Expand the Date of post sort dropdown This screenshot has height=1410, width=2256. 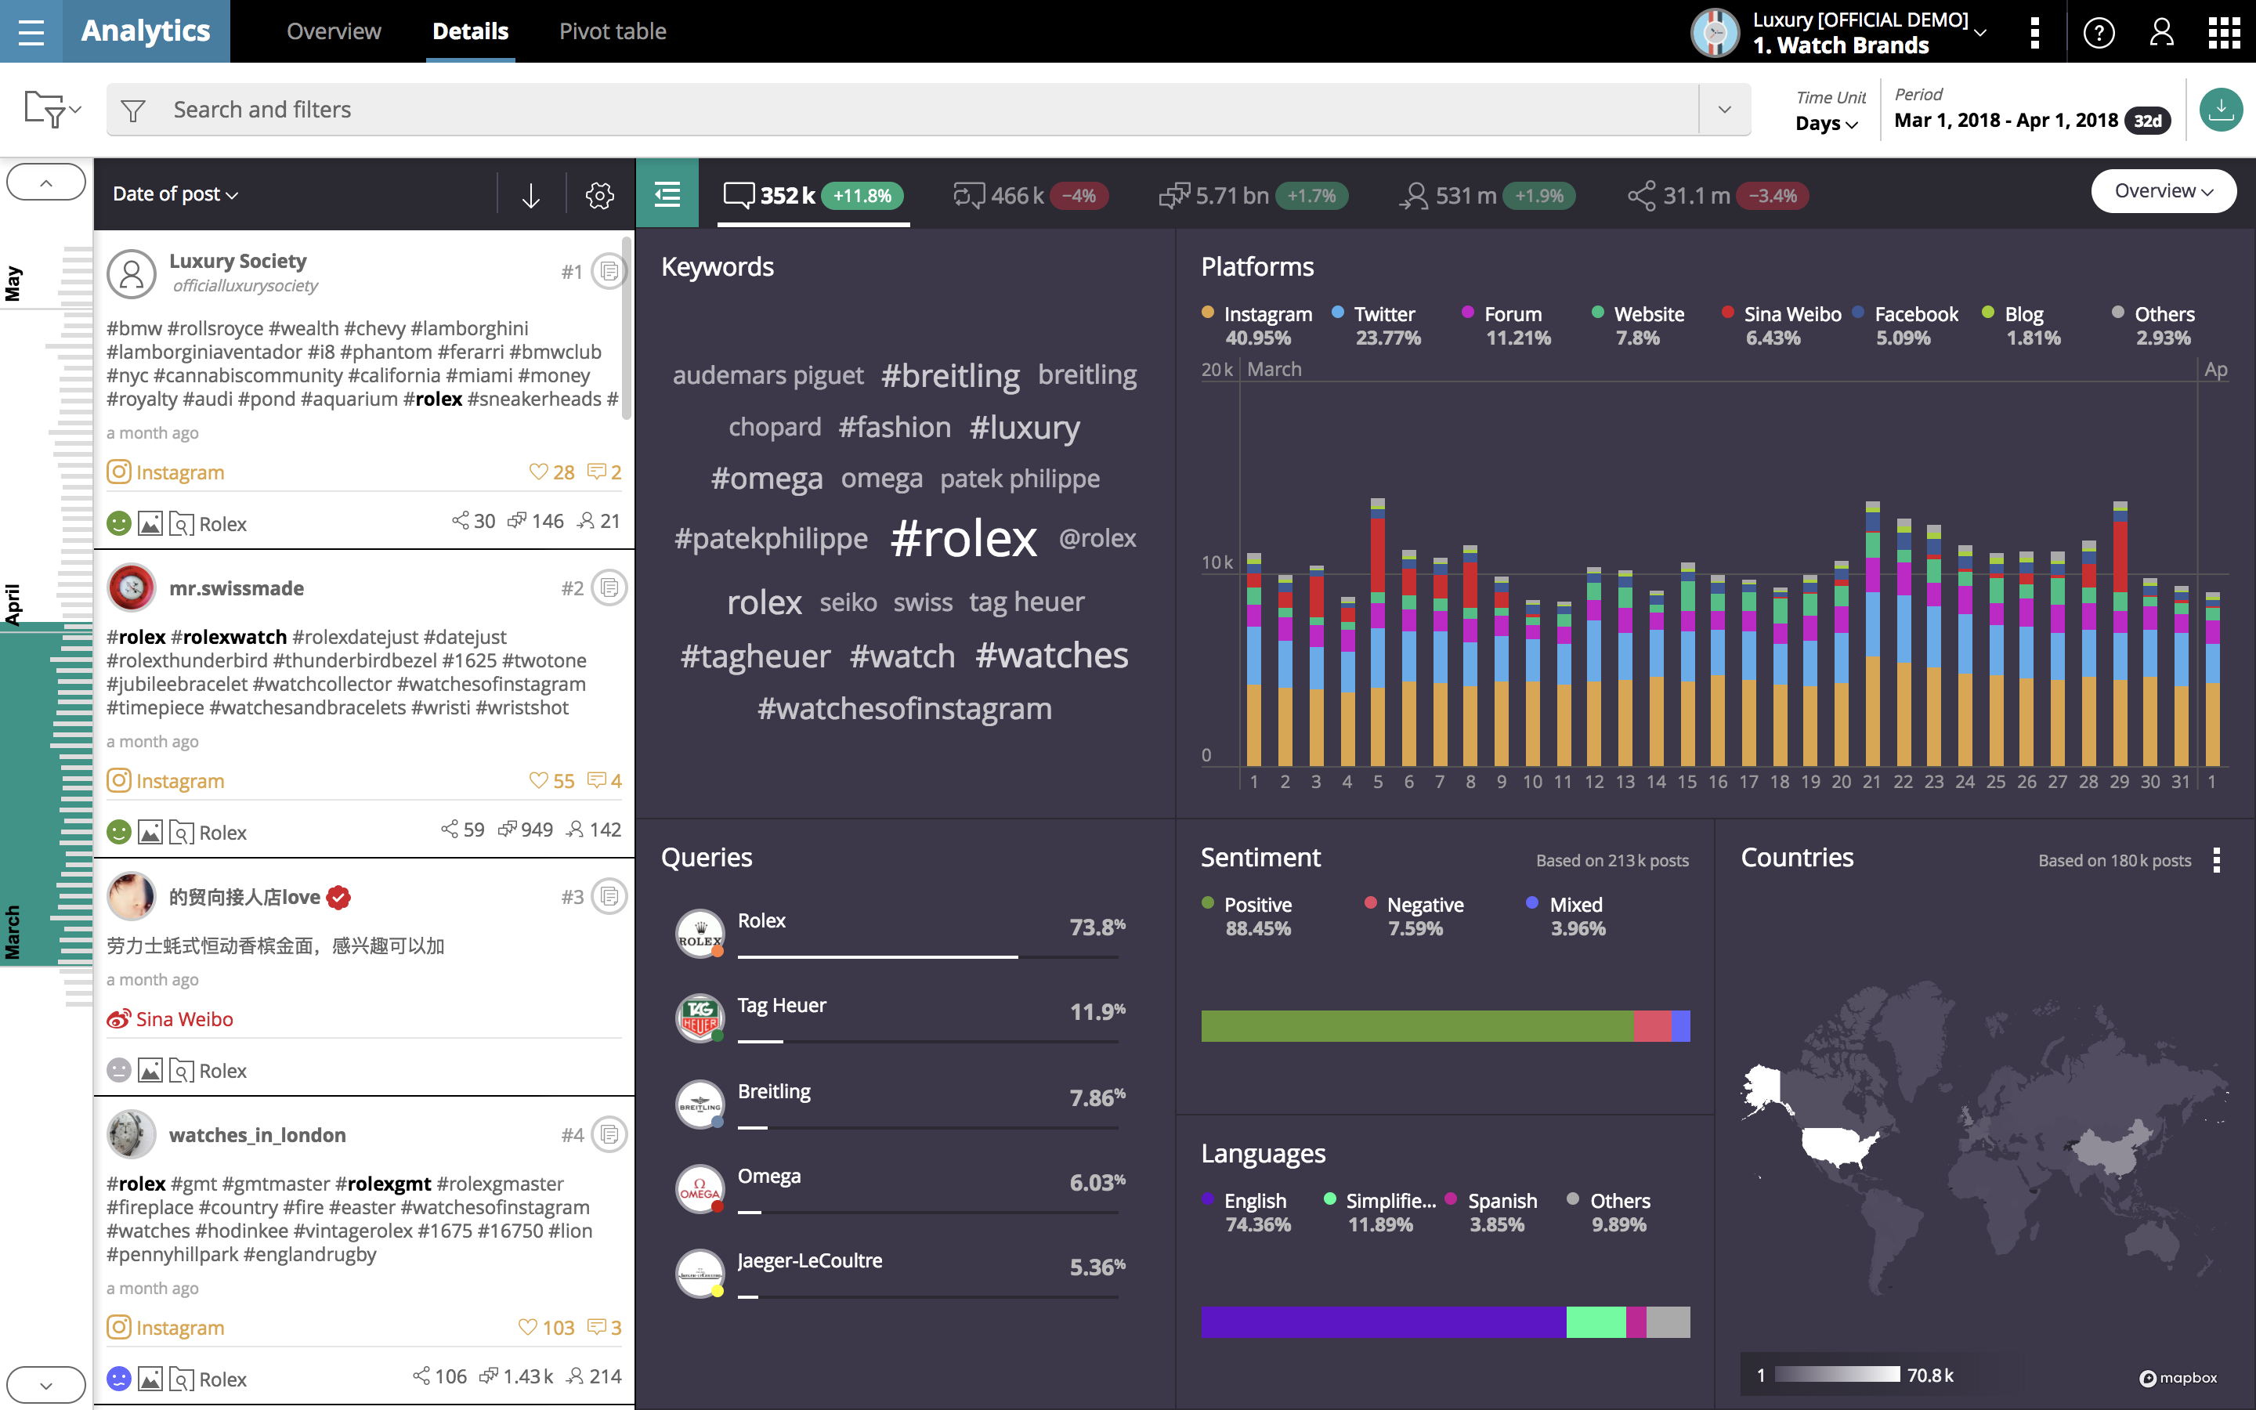(175, 194)
